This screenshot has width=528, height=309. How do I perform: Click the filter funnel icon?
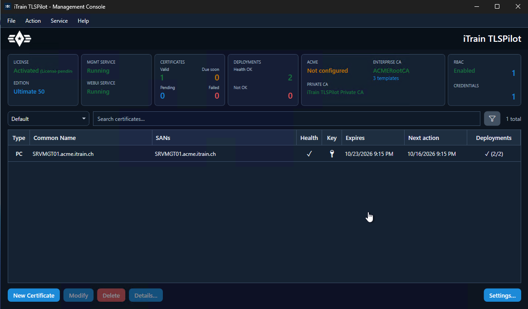[x=492, y=119]
